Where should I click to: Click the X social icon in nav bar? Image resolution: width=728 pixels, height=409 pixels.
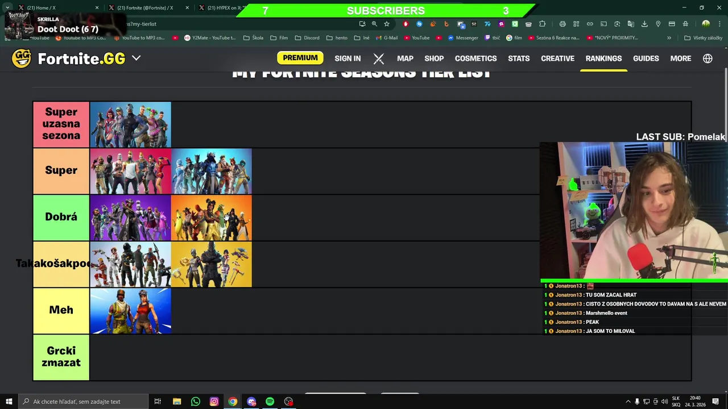point(379,59)
